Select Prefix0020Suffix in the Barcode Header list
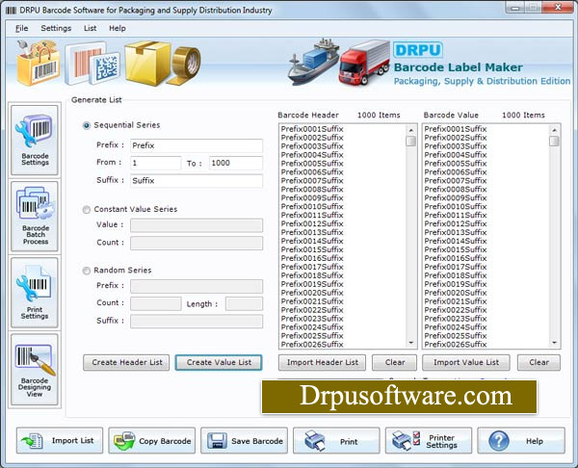The image size is (578, 468). tap(312, 293)
